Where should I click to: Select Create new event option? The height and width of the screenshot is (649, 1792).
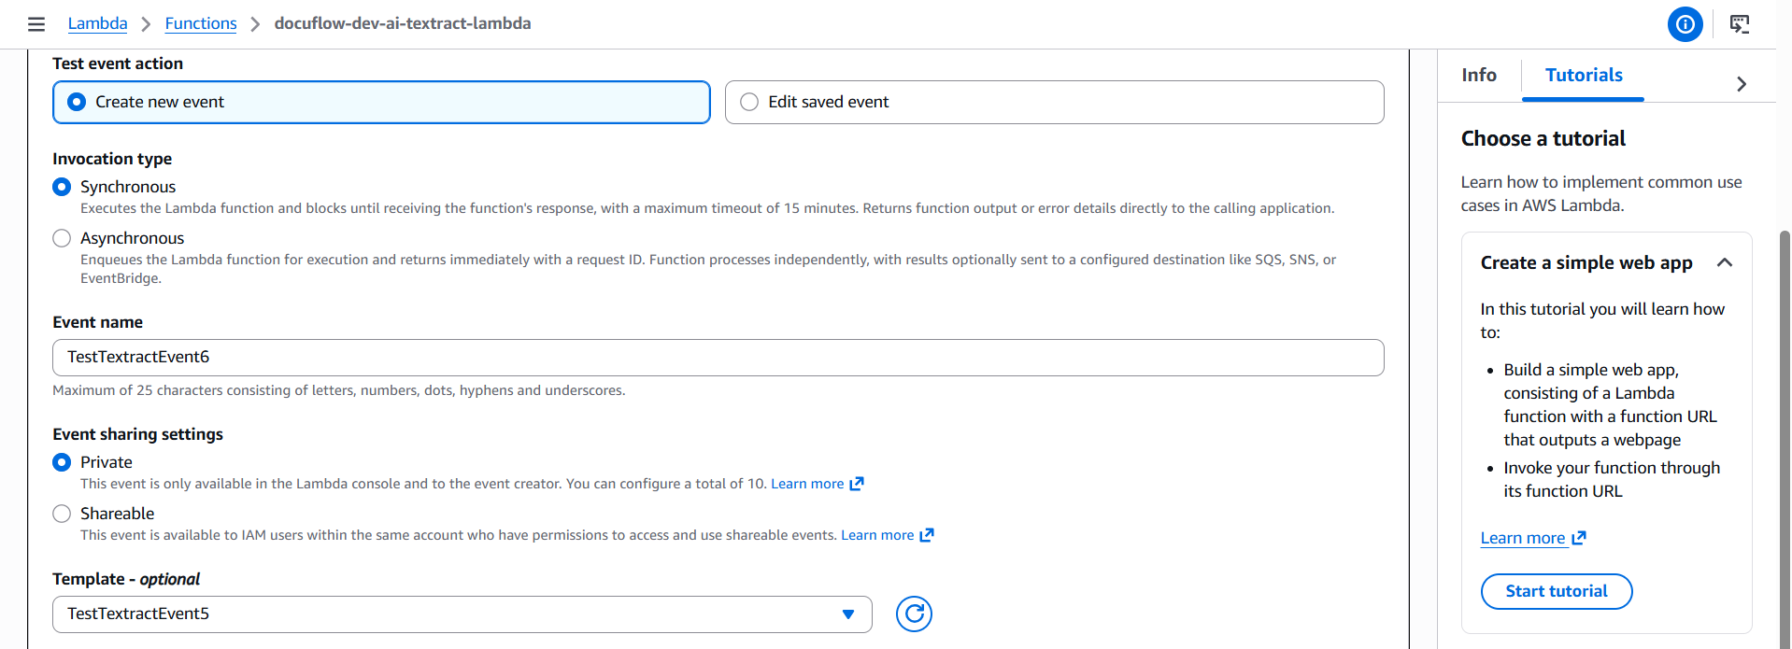click(x=381, y=102)
